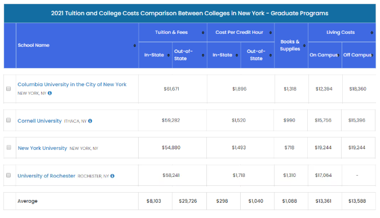Check the Columbia University row checkbox
Image resolution: width=380 pixels, height=218 pixels.
(8, 88)
